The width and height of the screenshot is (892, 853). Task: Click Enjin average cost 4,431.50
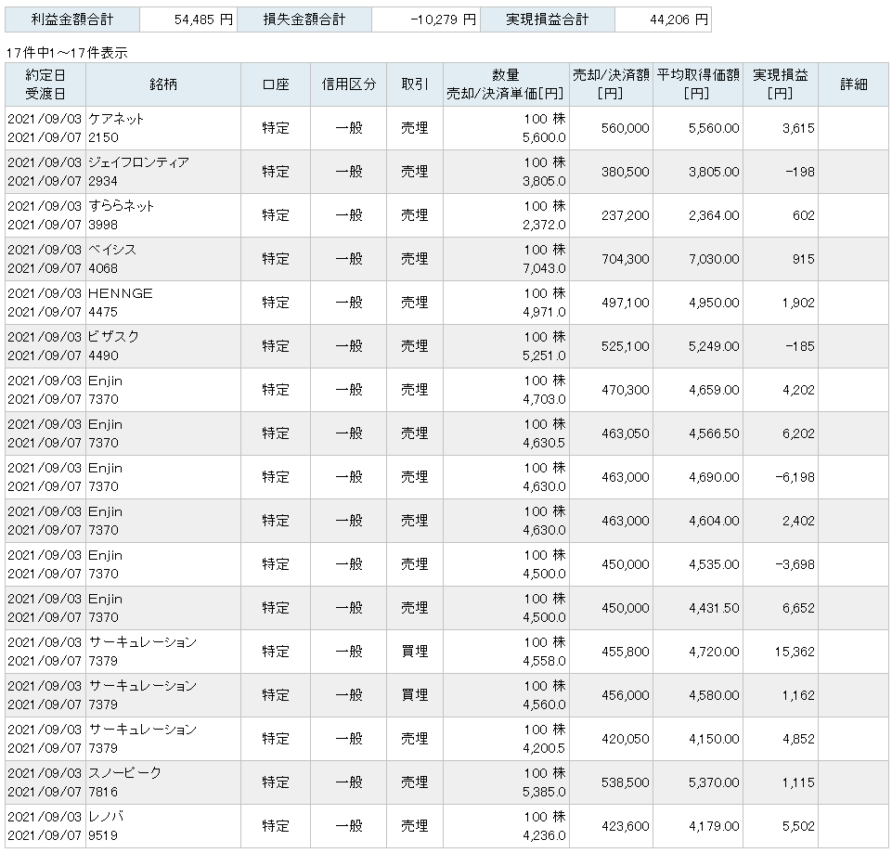point(714,608)
